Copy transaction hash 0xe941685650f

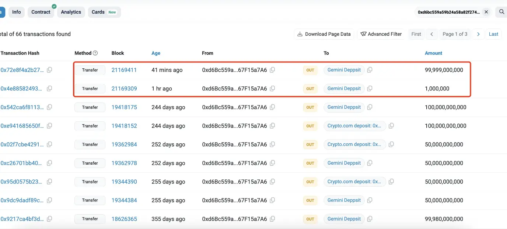click(49, 126)
